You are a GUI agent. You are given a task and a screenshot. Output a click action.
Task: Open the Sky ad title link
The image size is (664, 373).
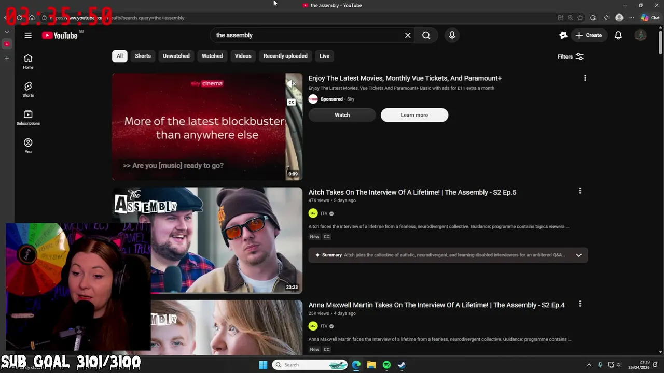[405, 78]
